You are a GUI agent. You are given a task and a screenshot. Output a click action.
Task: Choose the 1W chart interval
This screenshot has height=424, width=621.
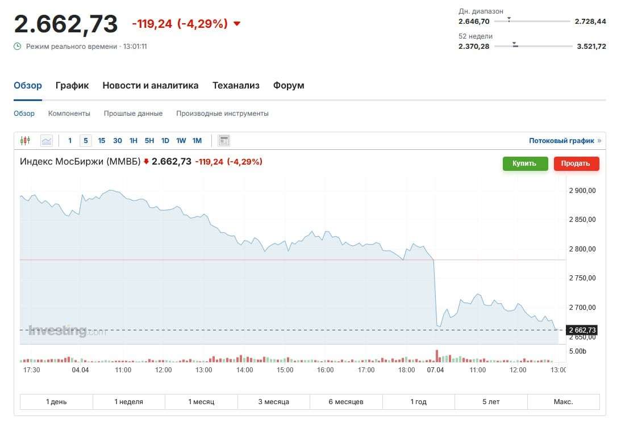coord(181,141)
